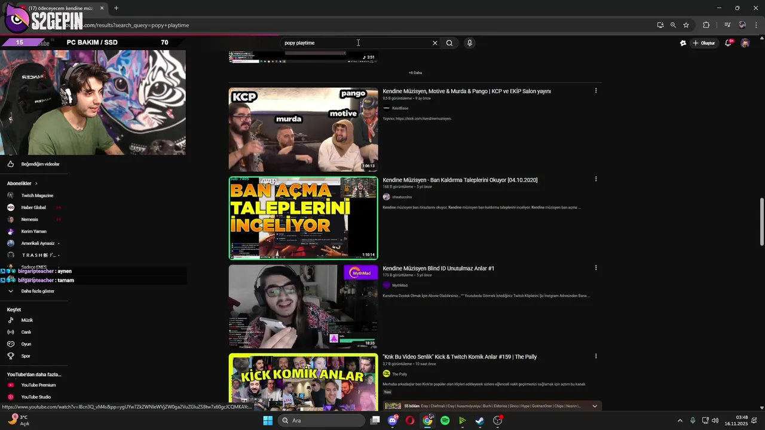This screenshot has height=430, width=765.
Task: Open more options for KCP ve EKİP Salon video
Action: coord(596,91)
